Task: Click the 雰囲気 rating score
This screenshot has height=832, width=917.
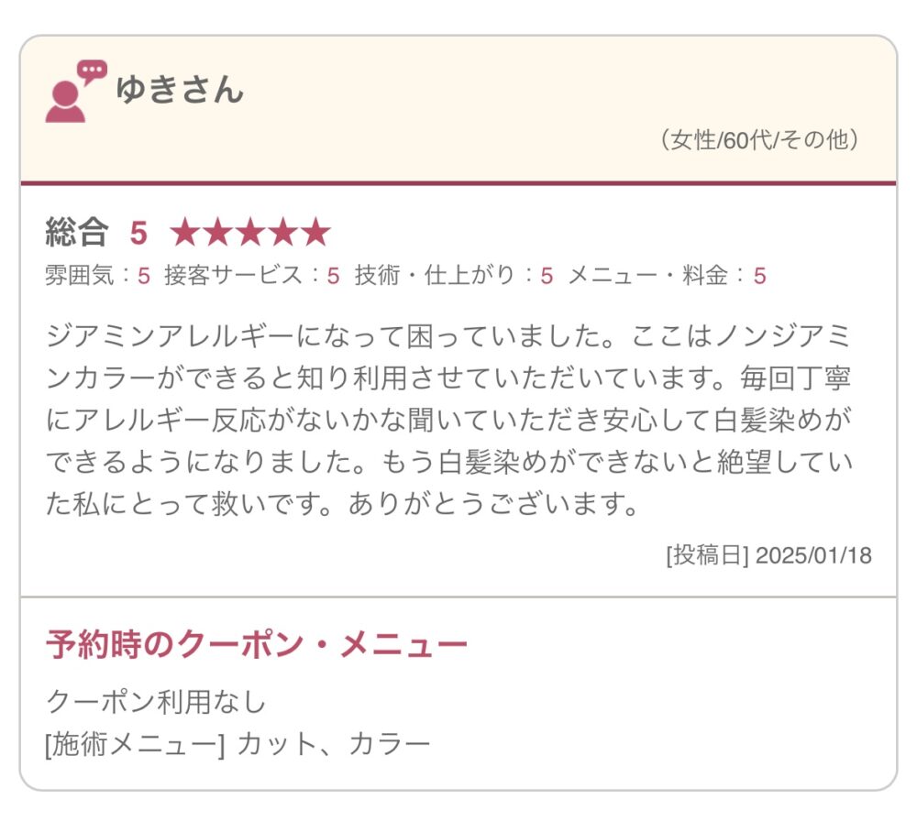Action: click(x=144, y=275)
